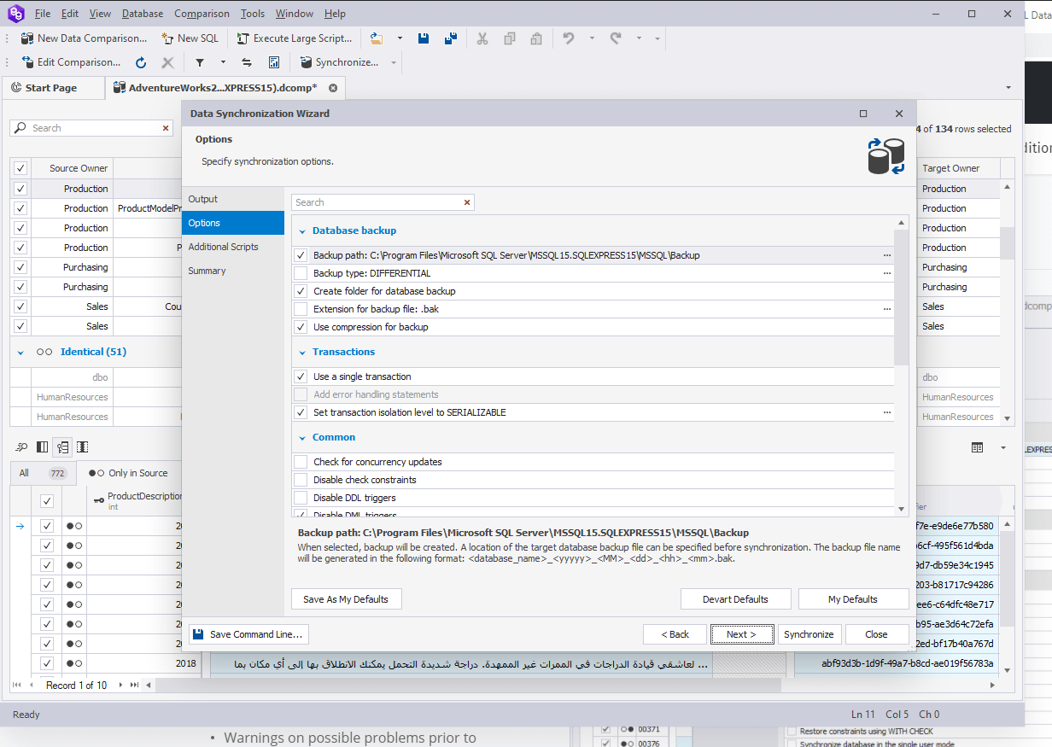Click inside the wizard options search field

pos(376,202)
